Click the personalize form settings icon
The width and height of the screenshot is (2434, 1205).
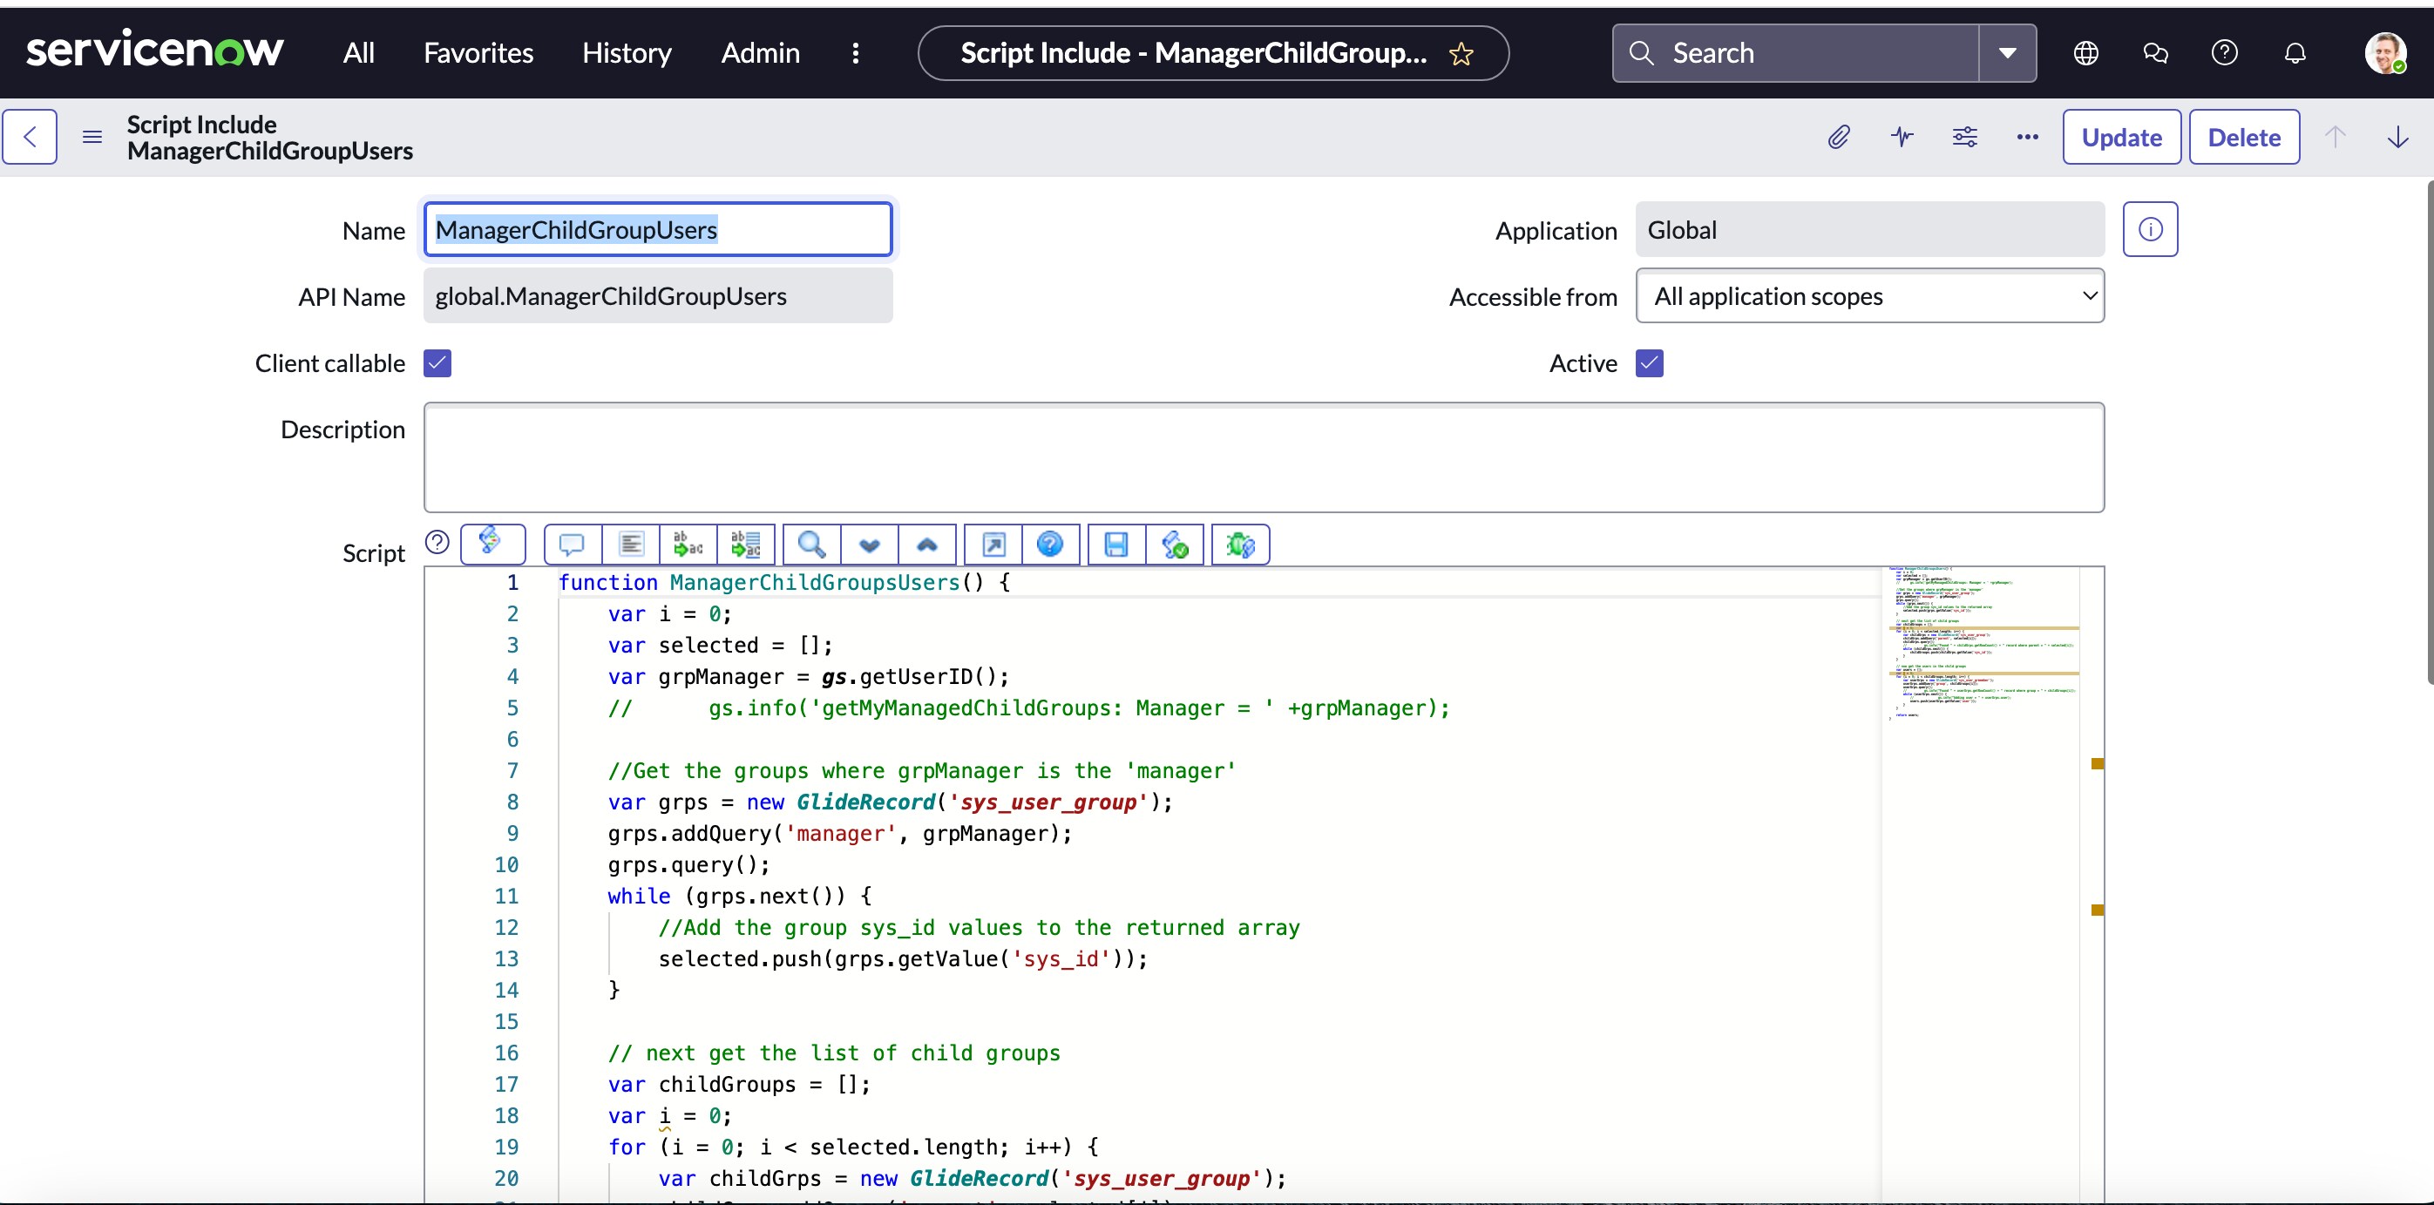(1964, 137)
